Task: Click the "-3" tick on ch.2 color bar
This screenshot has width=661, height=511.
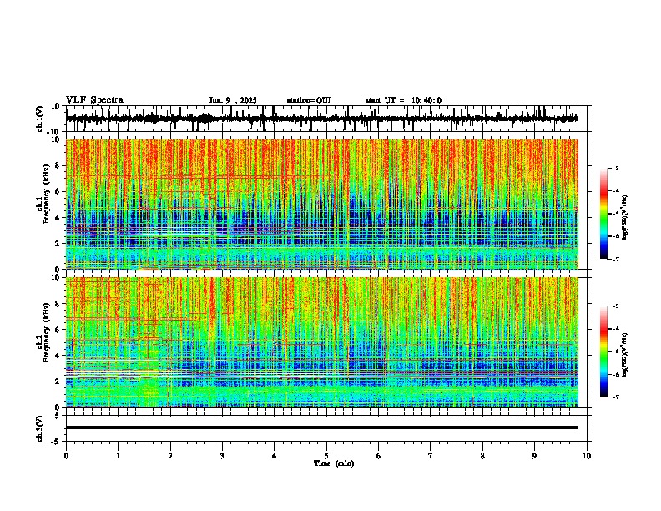Action: point(615,306)
